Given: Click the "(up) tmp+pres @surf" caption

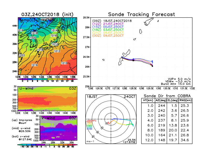Looking at the screenshot, I should pos(22,121).
